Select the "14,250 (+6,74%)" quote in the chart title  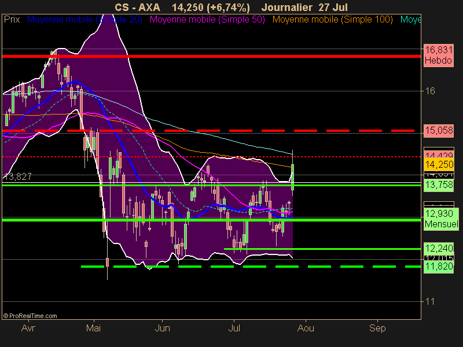pos(211,8)
